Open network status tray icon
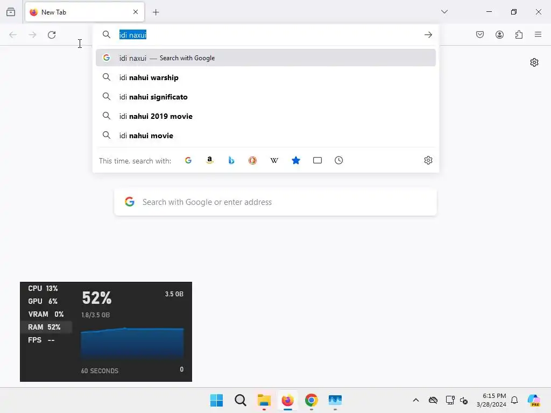The image size is (551, 413). click(450, 400)
